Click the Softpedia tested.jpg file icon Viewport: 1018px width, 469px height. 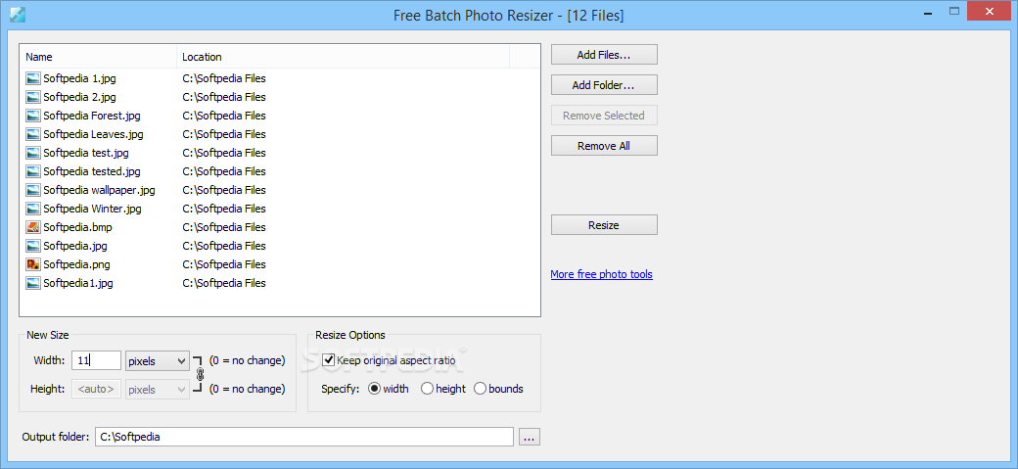point(32,171)
